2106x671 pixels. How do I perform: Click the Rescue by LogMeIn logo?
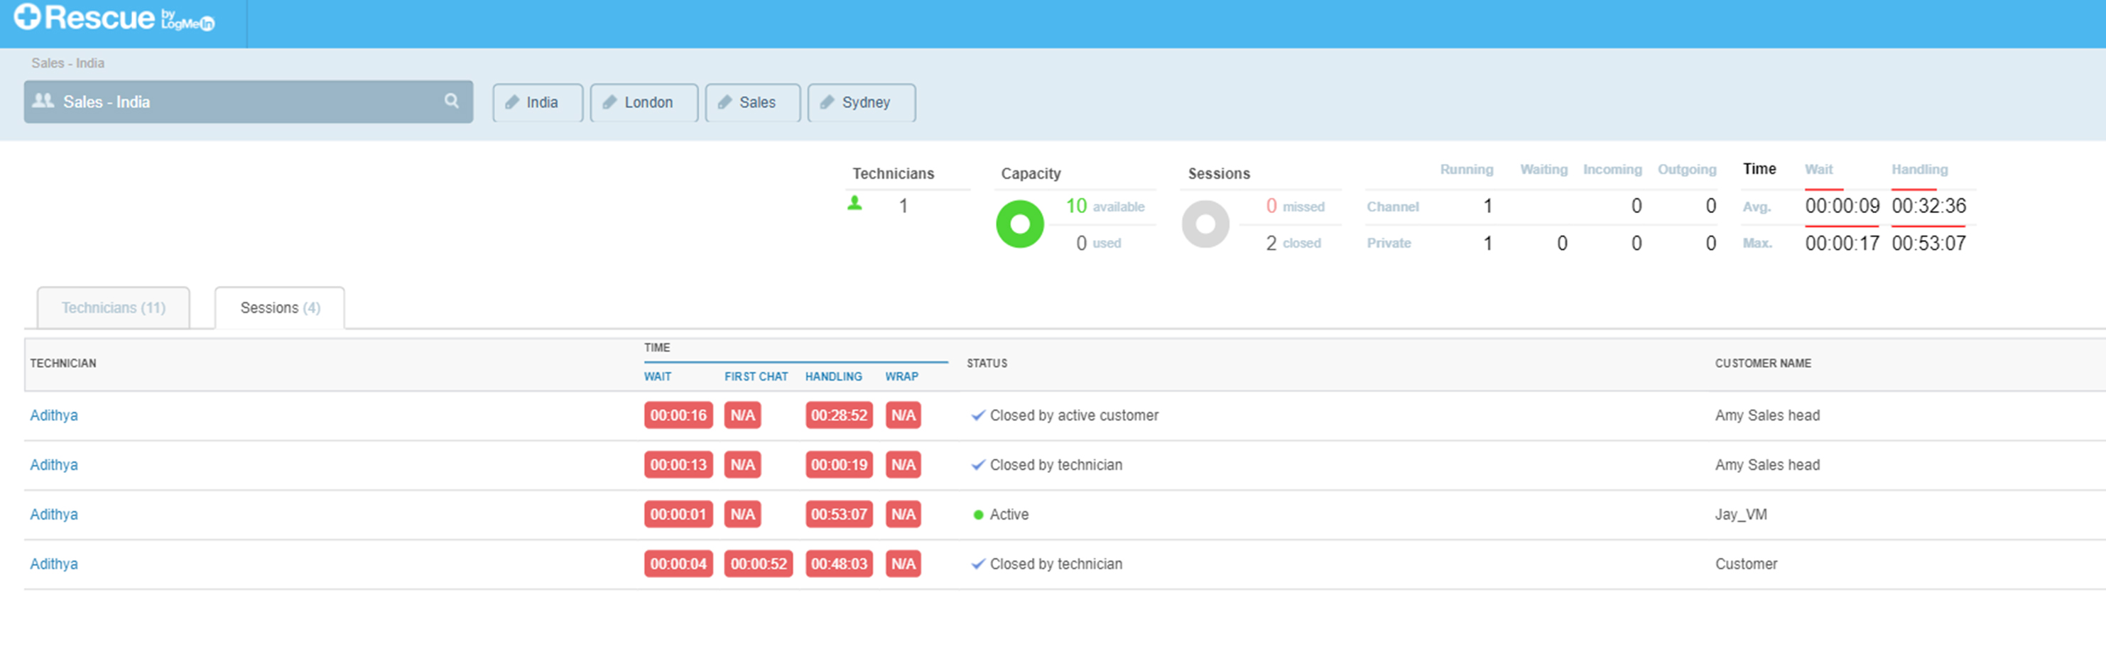[x=114, y=18]
